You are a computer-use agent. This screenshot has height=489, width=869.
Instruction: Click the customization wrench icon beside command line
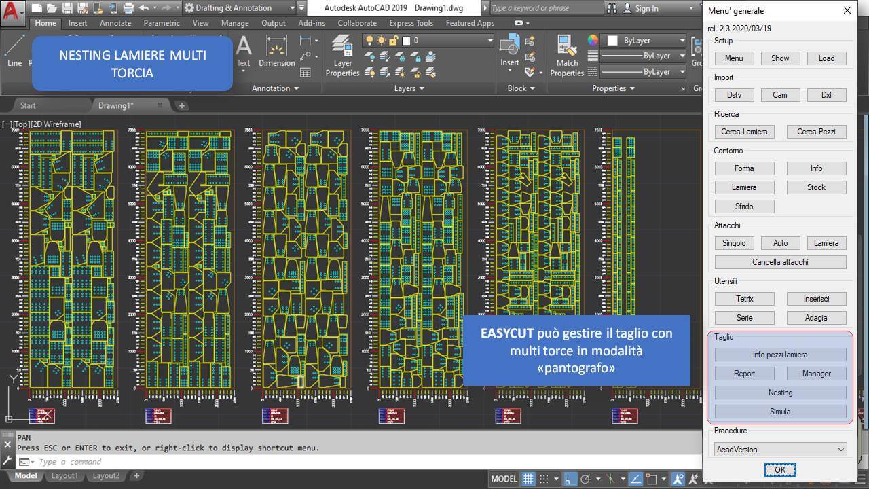click(x=7, y=460)
